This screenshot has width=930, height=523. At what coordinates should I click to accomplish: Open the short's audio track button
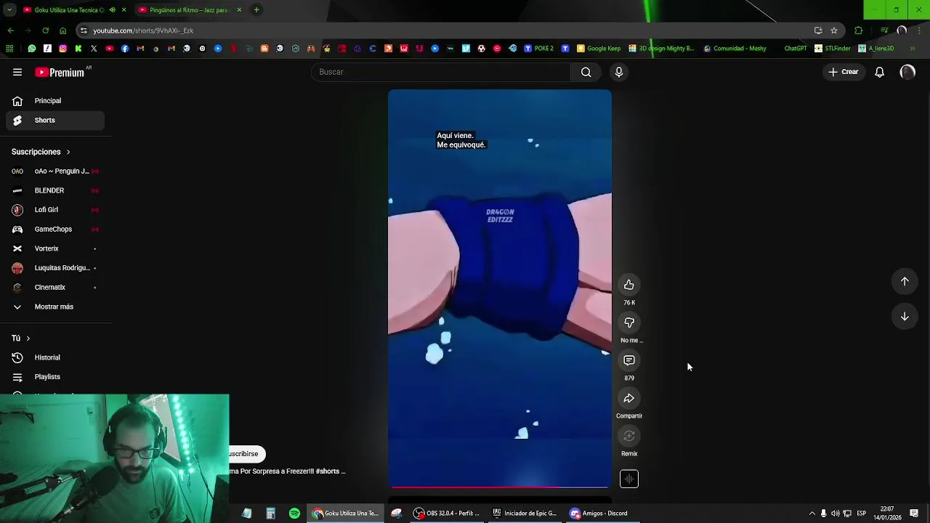coord(629,479)
